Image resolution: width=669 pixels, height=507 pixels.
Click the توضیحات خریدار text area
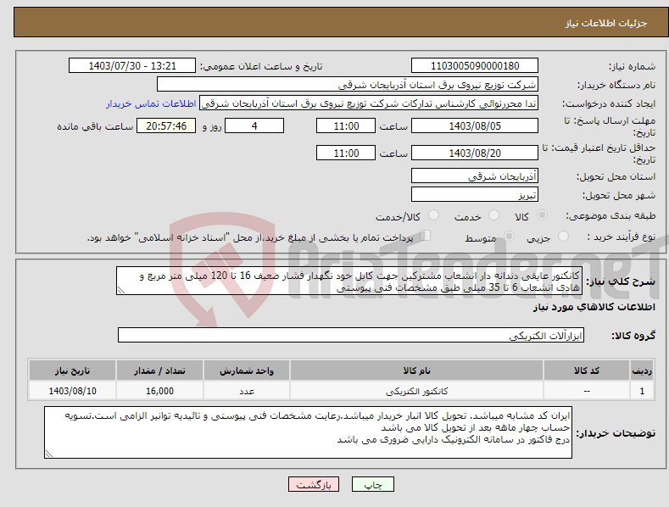coord(308,432)
